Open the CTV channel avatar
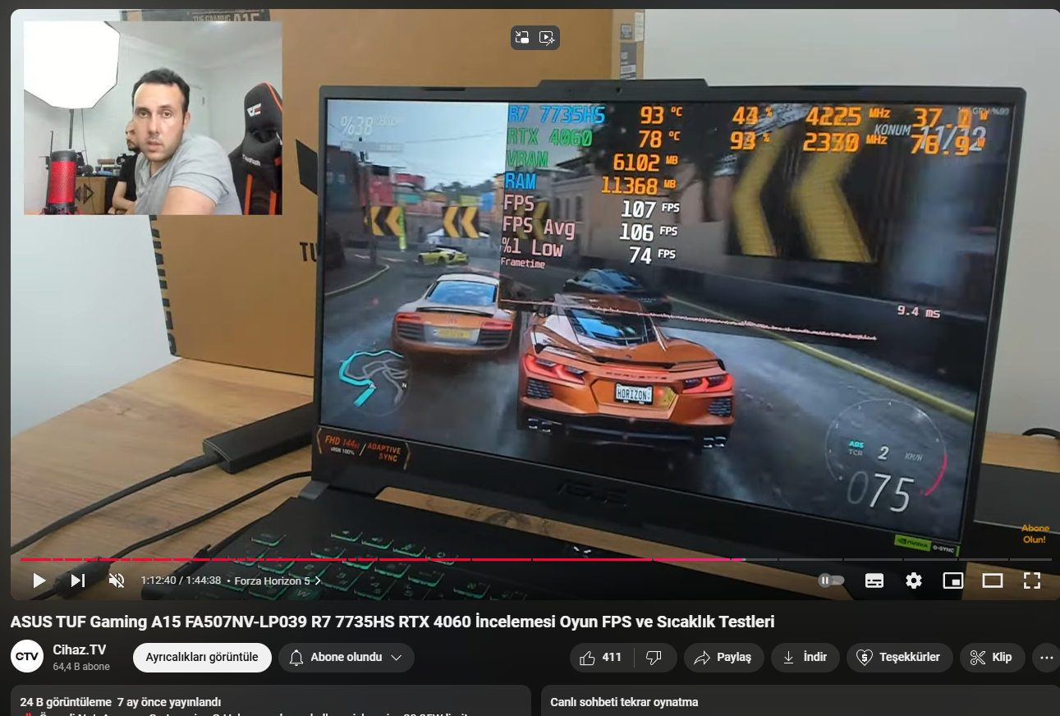The width and height of the screenshot is (1060, 716). tap(27, 657)
